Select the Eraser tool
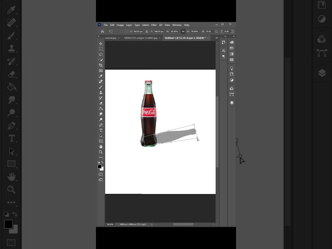 [x=101, y=103]
